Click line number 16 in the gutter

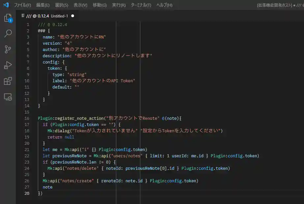26,118
